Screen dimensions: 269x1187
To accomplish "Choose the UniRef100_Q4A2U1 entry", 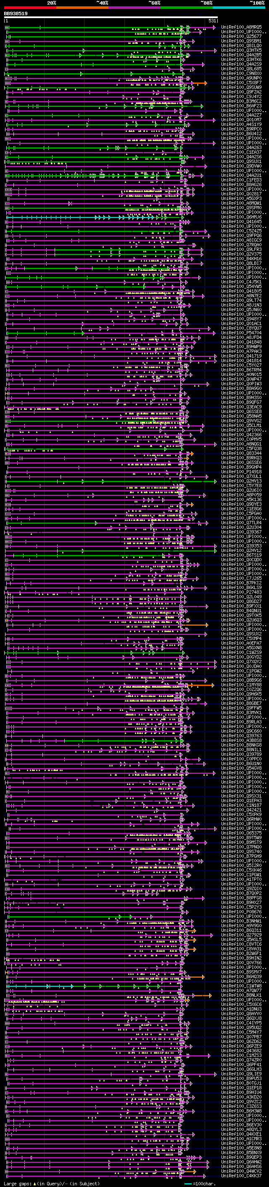I will tap(241, 175).
